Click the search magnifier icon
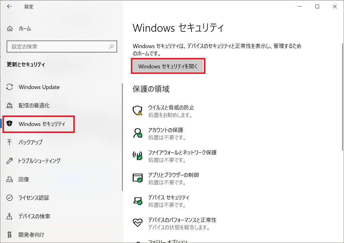Viewport: 344px width, 243px height. click(x=111, y=47)
